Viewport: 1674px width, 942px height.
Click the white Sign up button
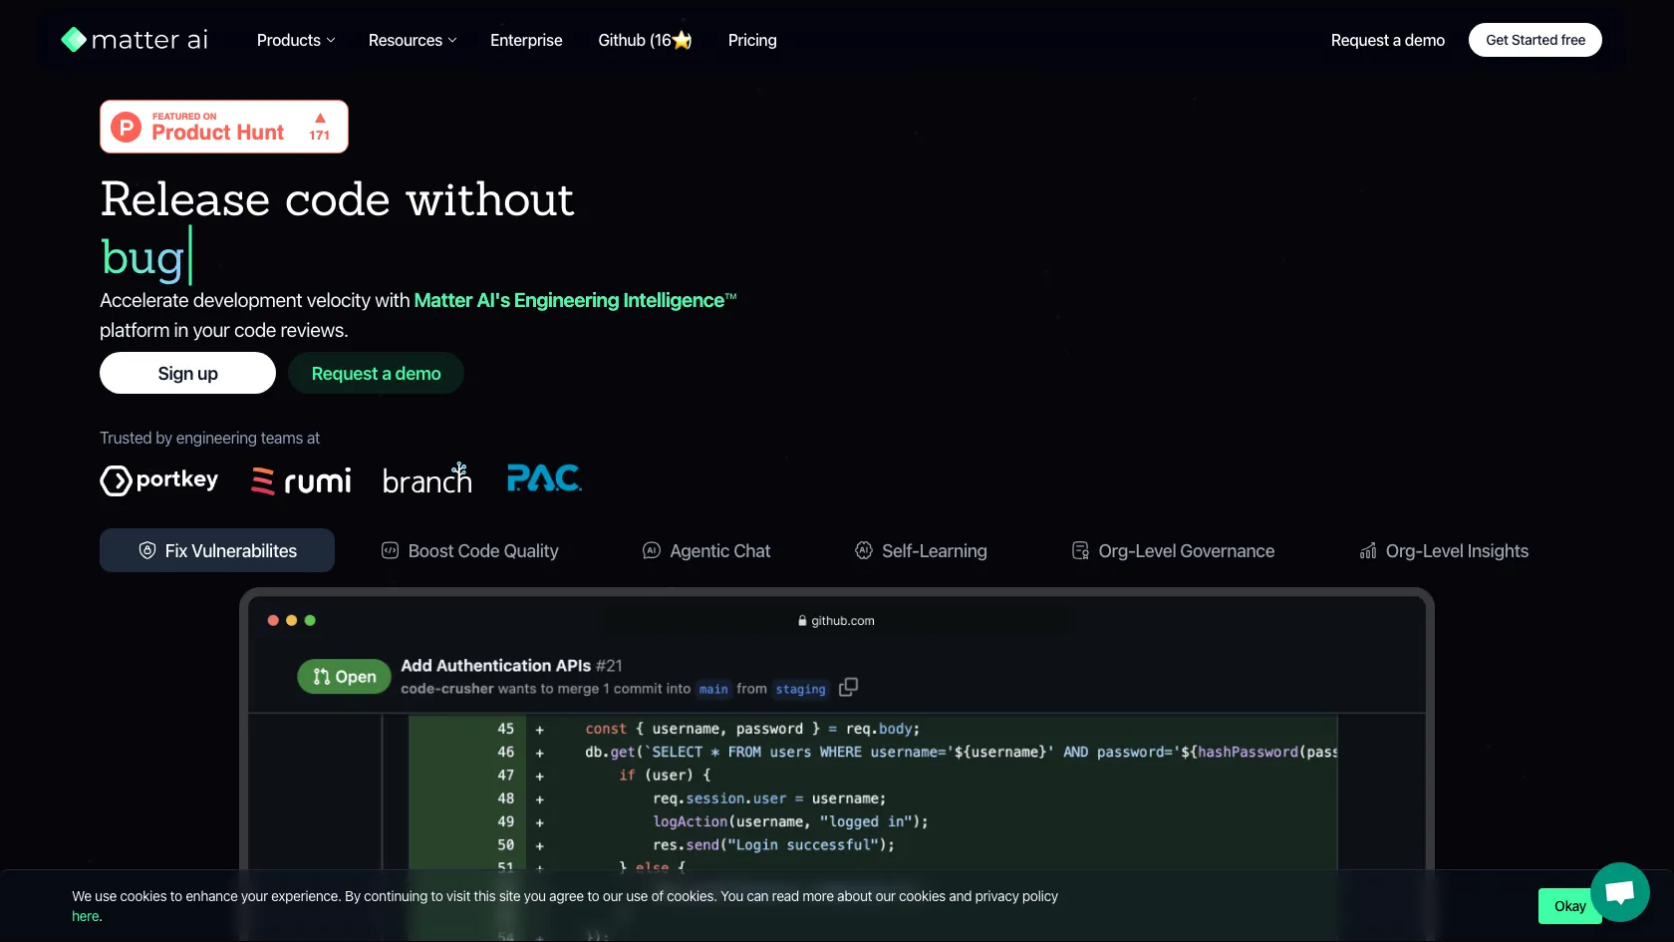pyautogui.click(x=187, y=373)
